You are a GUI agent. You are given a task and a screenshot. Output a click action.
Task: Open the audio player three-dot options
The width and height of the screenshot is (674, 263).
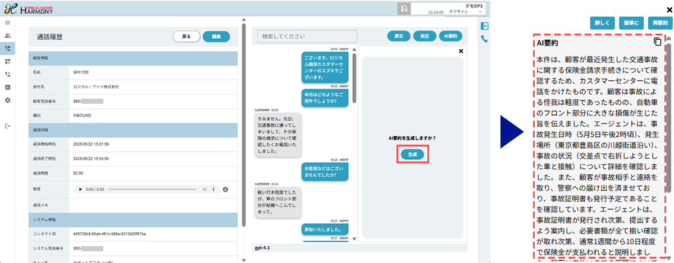pos(214,190)
